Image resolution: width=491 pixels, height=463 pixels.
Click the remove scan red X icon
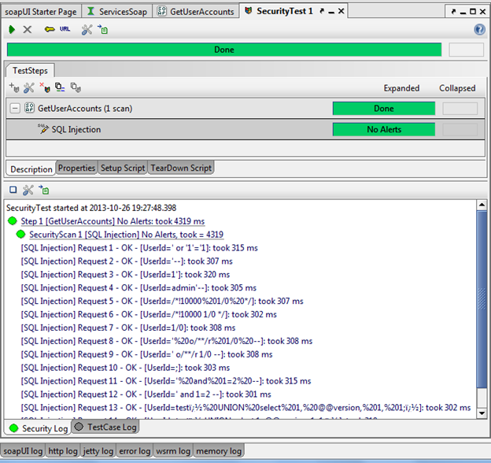[44, 87]
